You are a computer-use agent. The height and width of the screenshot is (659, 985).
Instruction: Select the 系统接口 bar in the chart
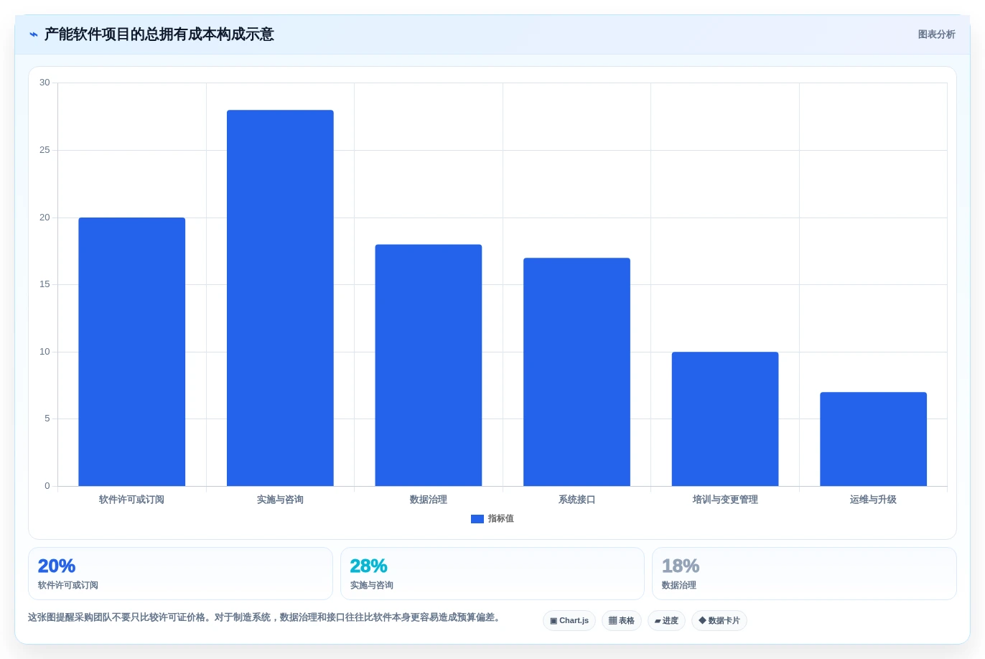click(576, 372)
